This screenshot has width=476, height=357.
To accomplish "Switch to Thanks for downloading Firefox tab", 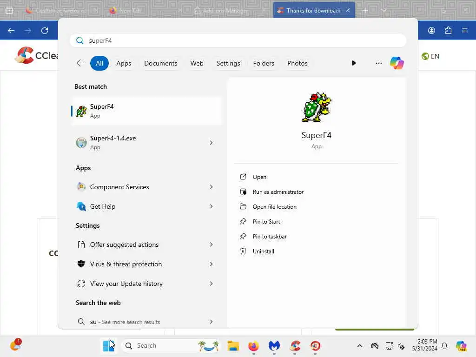I will (314, 10).
